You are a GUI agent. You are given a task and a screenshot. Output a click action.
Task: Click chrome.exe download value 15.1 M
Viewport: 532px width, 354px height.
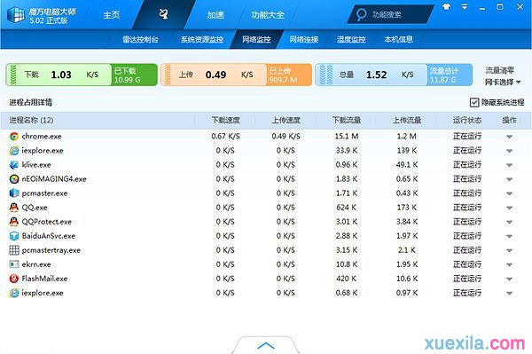[x=347, y=137]
